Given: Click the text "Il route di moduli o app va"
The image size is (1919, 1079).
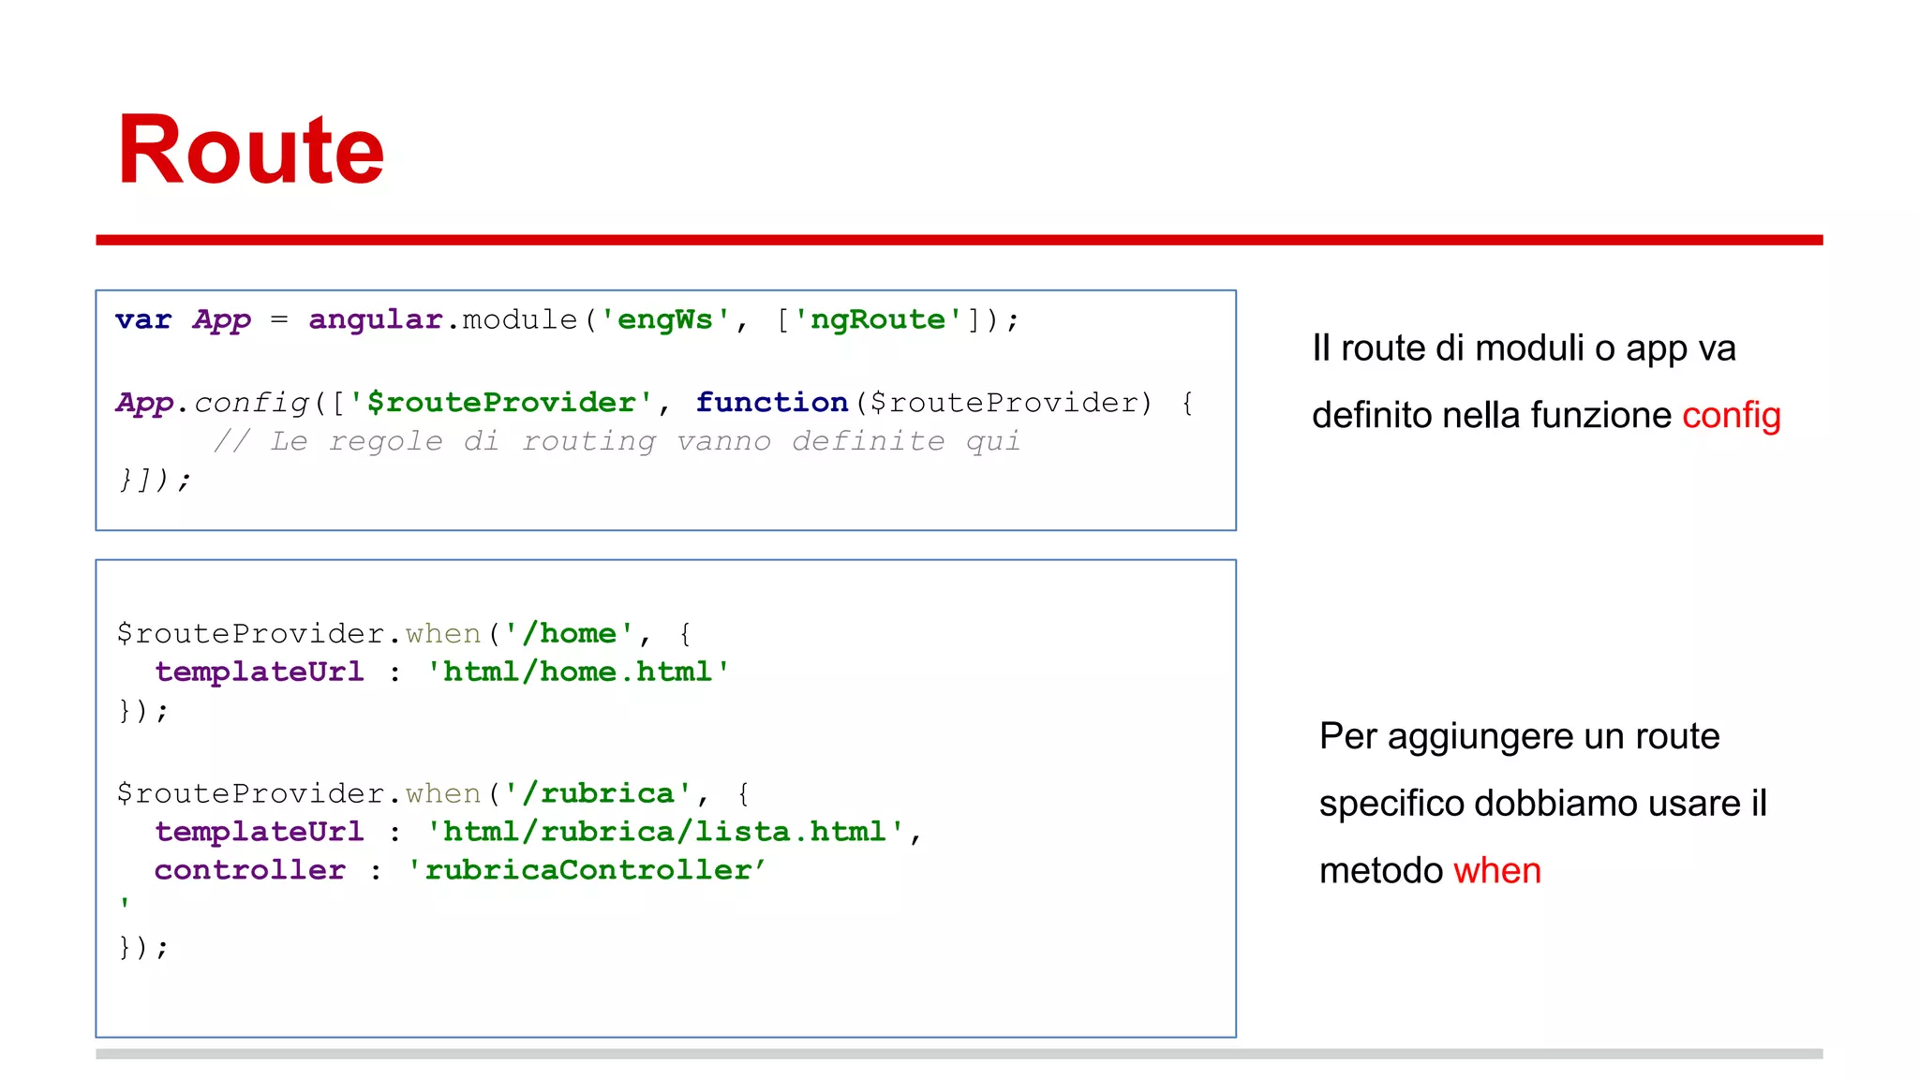Looking at the screenshot, I should (1524, 348).
